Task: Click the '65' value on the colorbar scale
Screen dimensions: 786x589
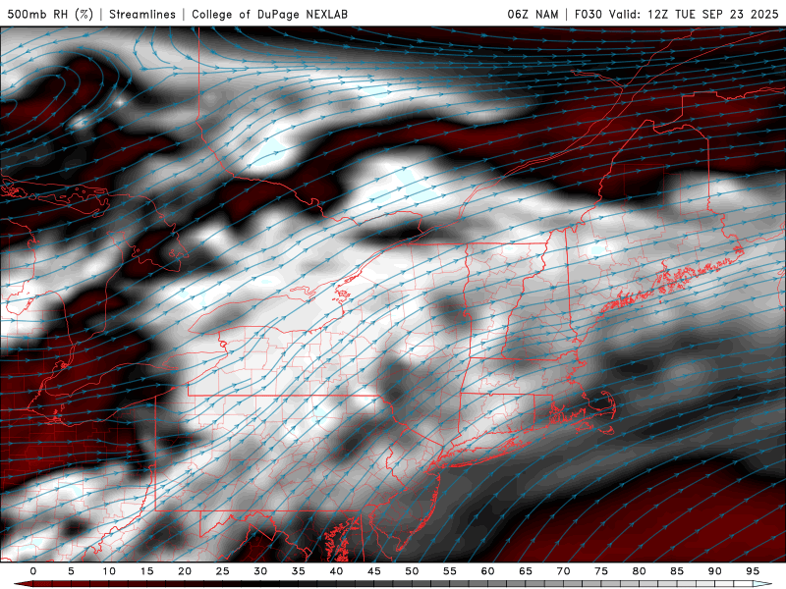Action: point(526,571)
